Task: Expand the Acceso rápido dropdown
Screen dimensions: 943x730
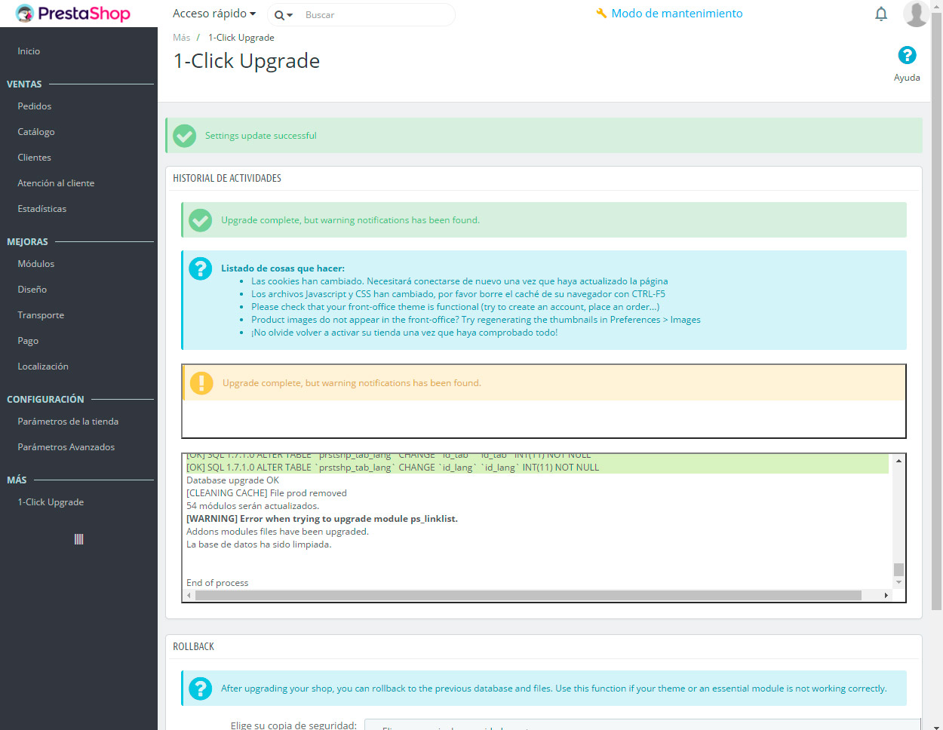Action: click(x=214, y=14)
